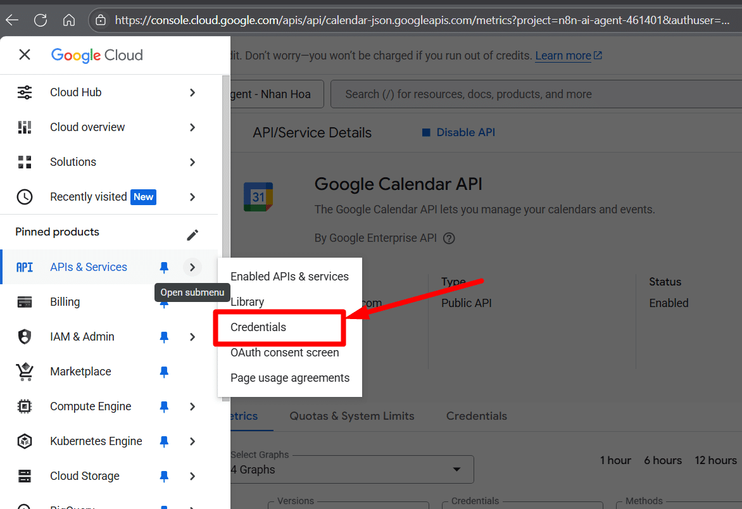The width and height of the screenshot is (742, 509).
Task: Follow the Learn more link
Action: (563, 55)
